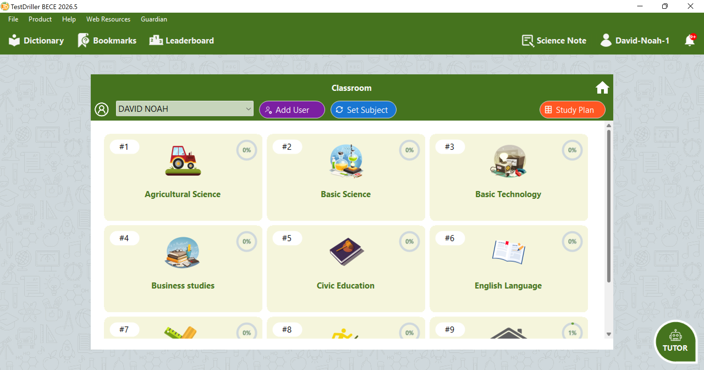The height and width of the screenshot is (370, 704).
Task: Open Science Note
Action: tap(554, 41)
